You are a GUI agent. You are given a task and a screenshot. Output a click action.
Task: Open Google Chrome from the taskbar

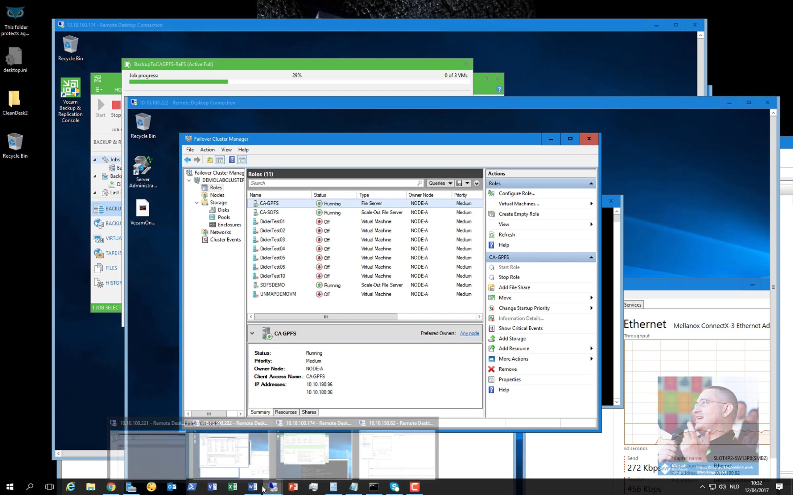[x=111, y=487]
